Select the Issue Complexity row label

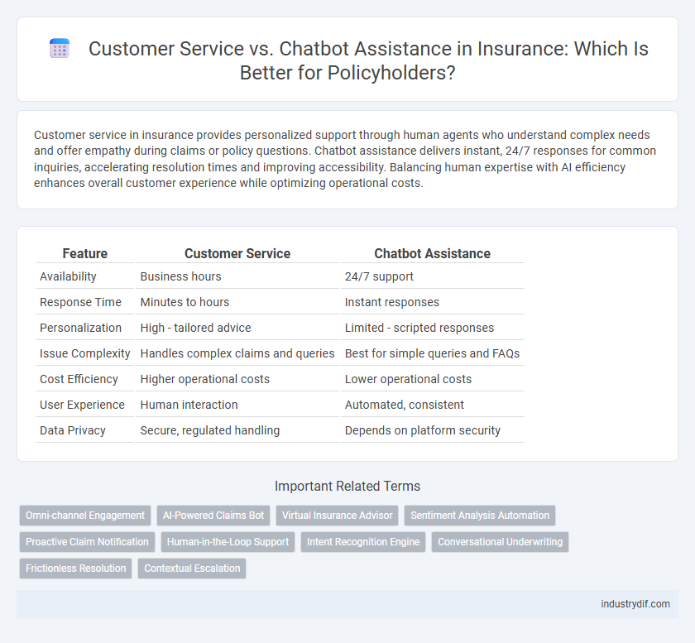tap(84, 353)
